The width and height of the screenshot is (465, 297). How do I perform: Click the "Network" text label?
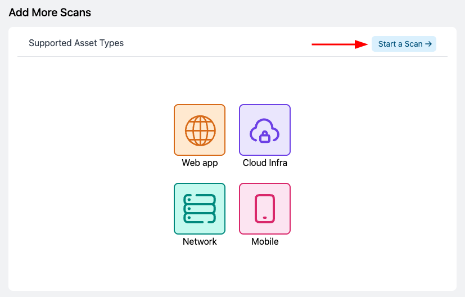200,242
